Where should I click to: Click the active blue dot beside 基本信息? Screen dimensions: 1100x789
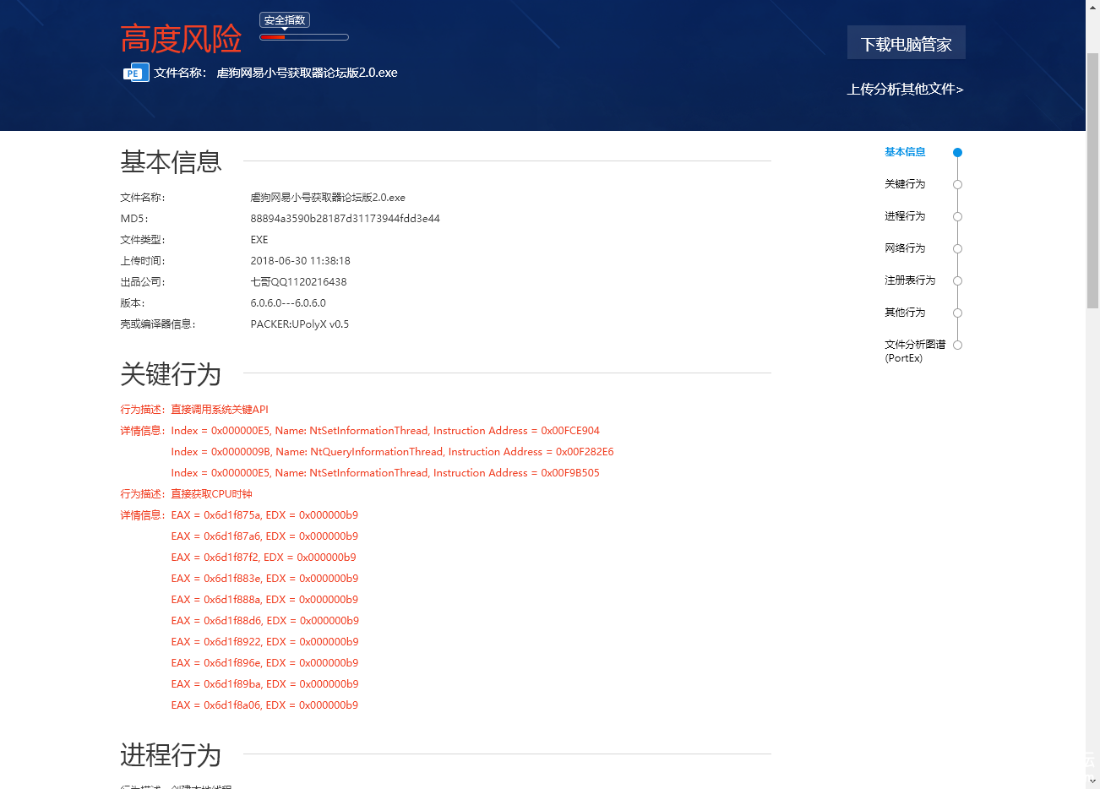(957, 153)
